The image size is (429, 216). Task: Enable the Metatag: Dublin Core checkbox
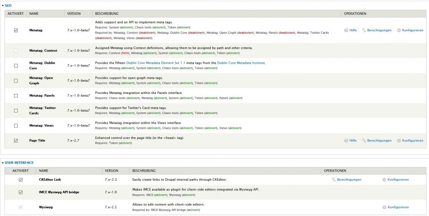click(x=16, y=65)
